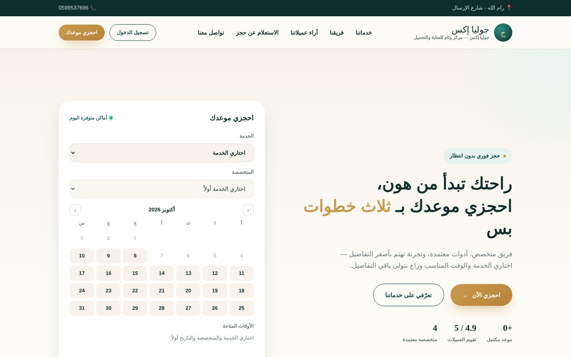Open خدماتنا in the navigation menu
The image size is (571, 357).
pyautogui.click(x=364, y=32)
